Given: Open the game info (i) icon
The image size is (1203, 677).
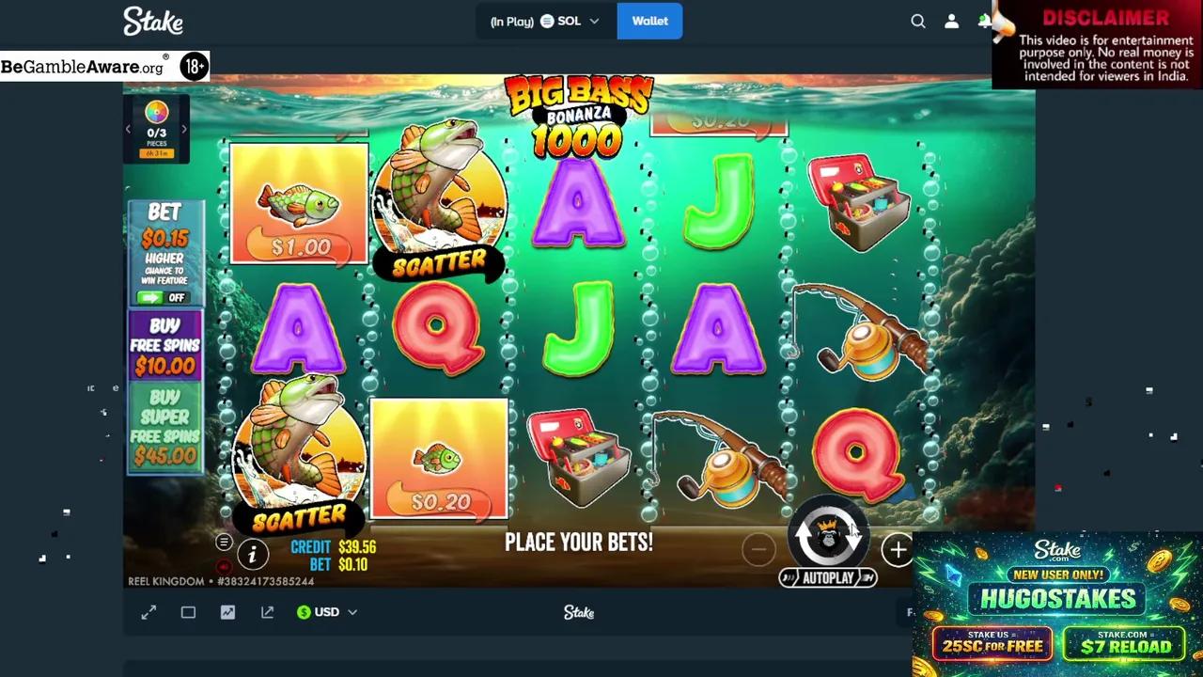Looking at the screenshot, I should click(252, 556).
